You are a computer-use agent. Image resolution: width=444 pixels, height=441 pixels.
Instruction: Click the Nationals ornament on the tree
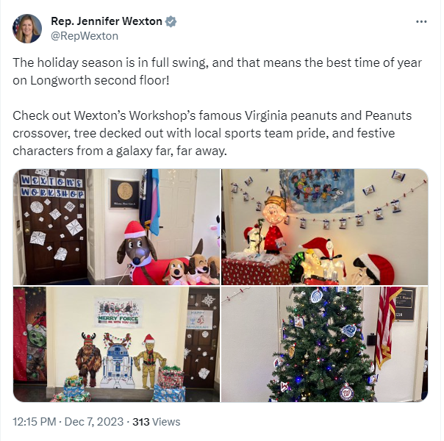346,392
